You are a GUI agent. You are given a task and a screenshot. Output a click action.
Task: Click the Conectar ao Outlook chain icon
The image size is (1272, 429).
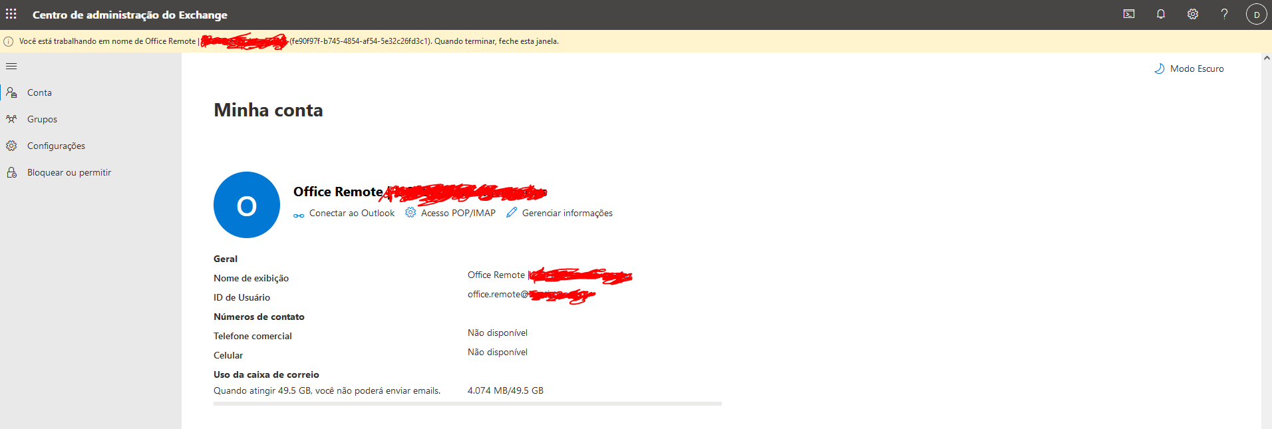299,215
